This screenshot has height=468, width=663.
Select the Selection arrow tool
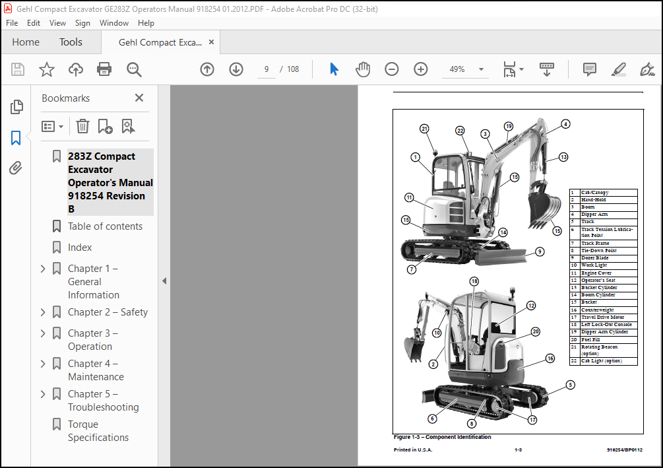pyautogui.click(x=334, y=69)
